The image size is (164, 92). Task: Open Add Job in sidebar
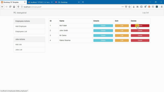tap(29, 44)
